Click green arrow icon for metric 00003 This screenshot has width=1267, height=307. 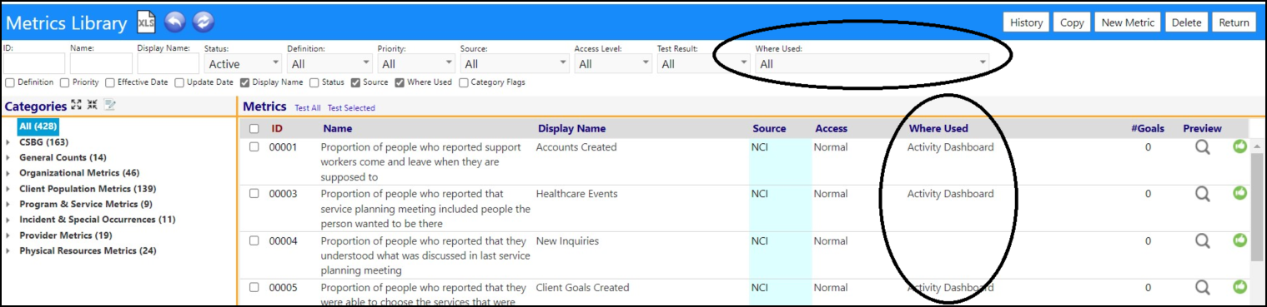pos(1240,193)
